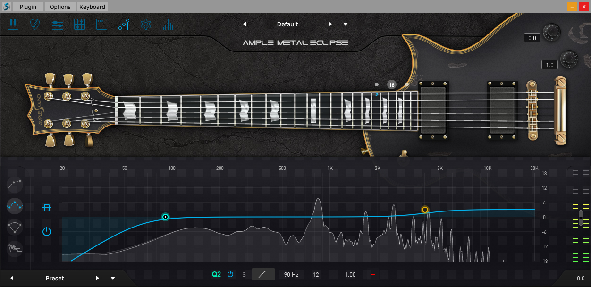Select the cyan high-pass EQ node

click(165, 217)
